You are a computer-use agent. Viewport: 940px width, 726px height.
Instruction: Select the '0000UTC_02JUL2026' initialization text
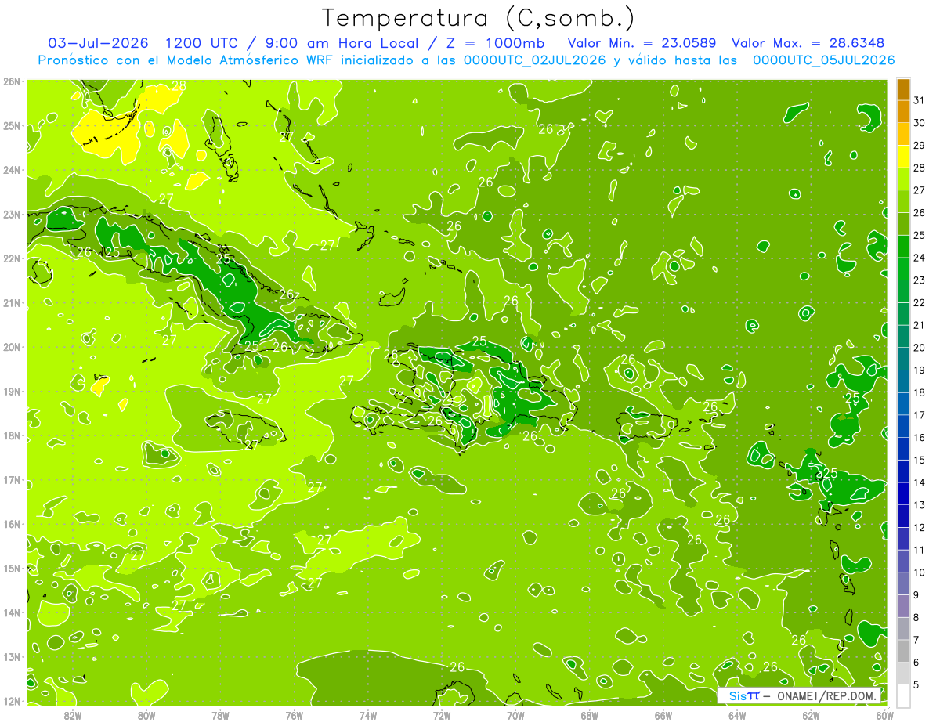pyautogui.click(x=535, y=60)
